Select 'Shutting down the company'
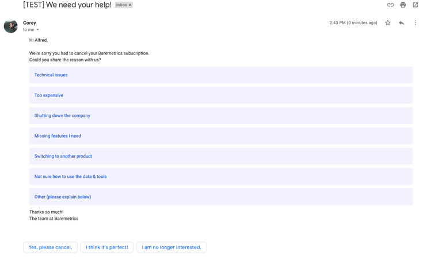Image resolution: width=423 pixels, height=260 pixels. 62,115
